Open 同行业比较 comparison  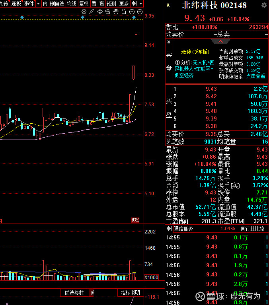click(x=253, y=229)
